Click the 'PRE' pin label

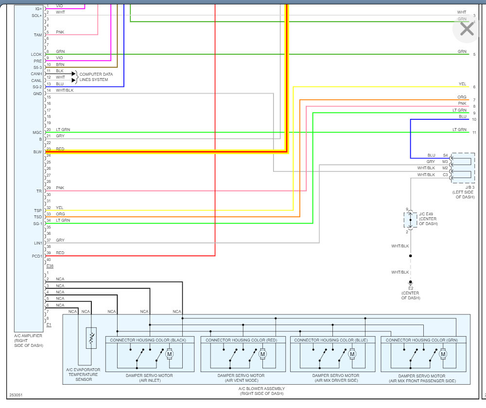tap(38, 61)
